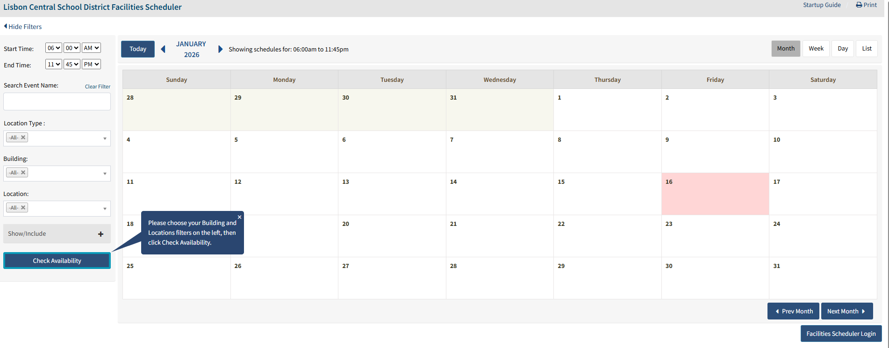The image size is (889, 348).
Task: Open the Startup Guide link
Action: [x=822, y=5]
